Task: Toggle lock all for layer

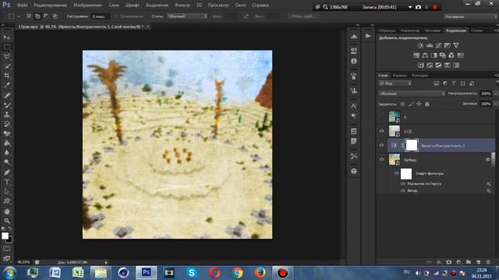Action: (x=427, y=103)
